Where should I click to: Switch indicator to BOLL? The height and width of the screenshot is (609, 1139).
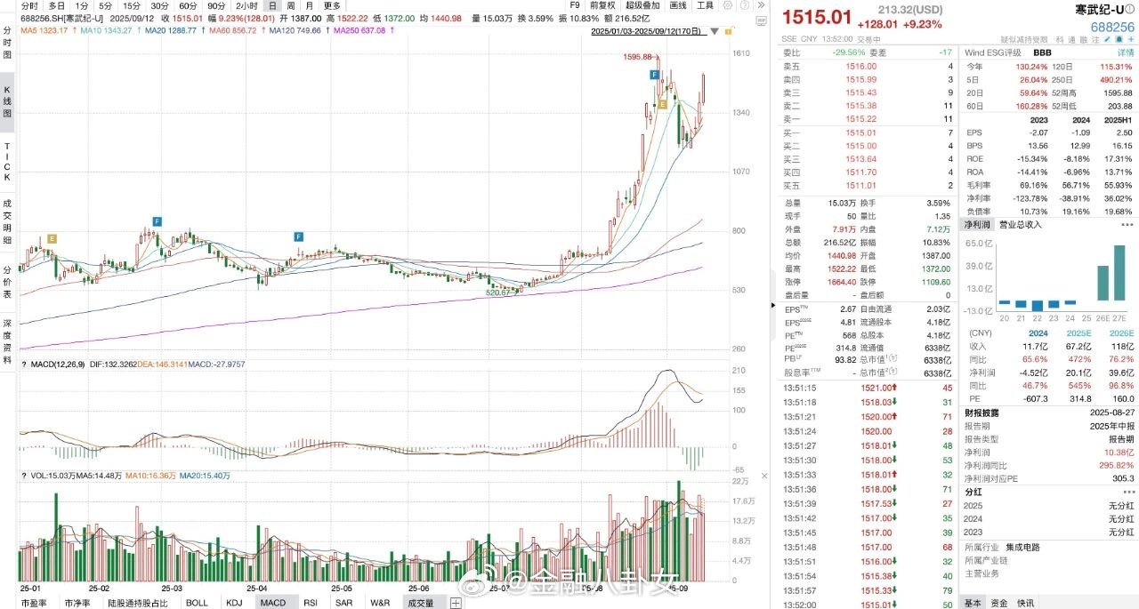[x=197, y=603]
